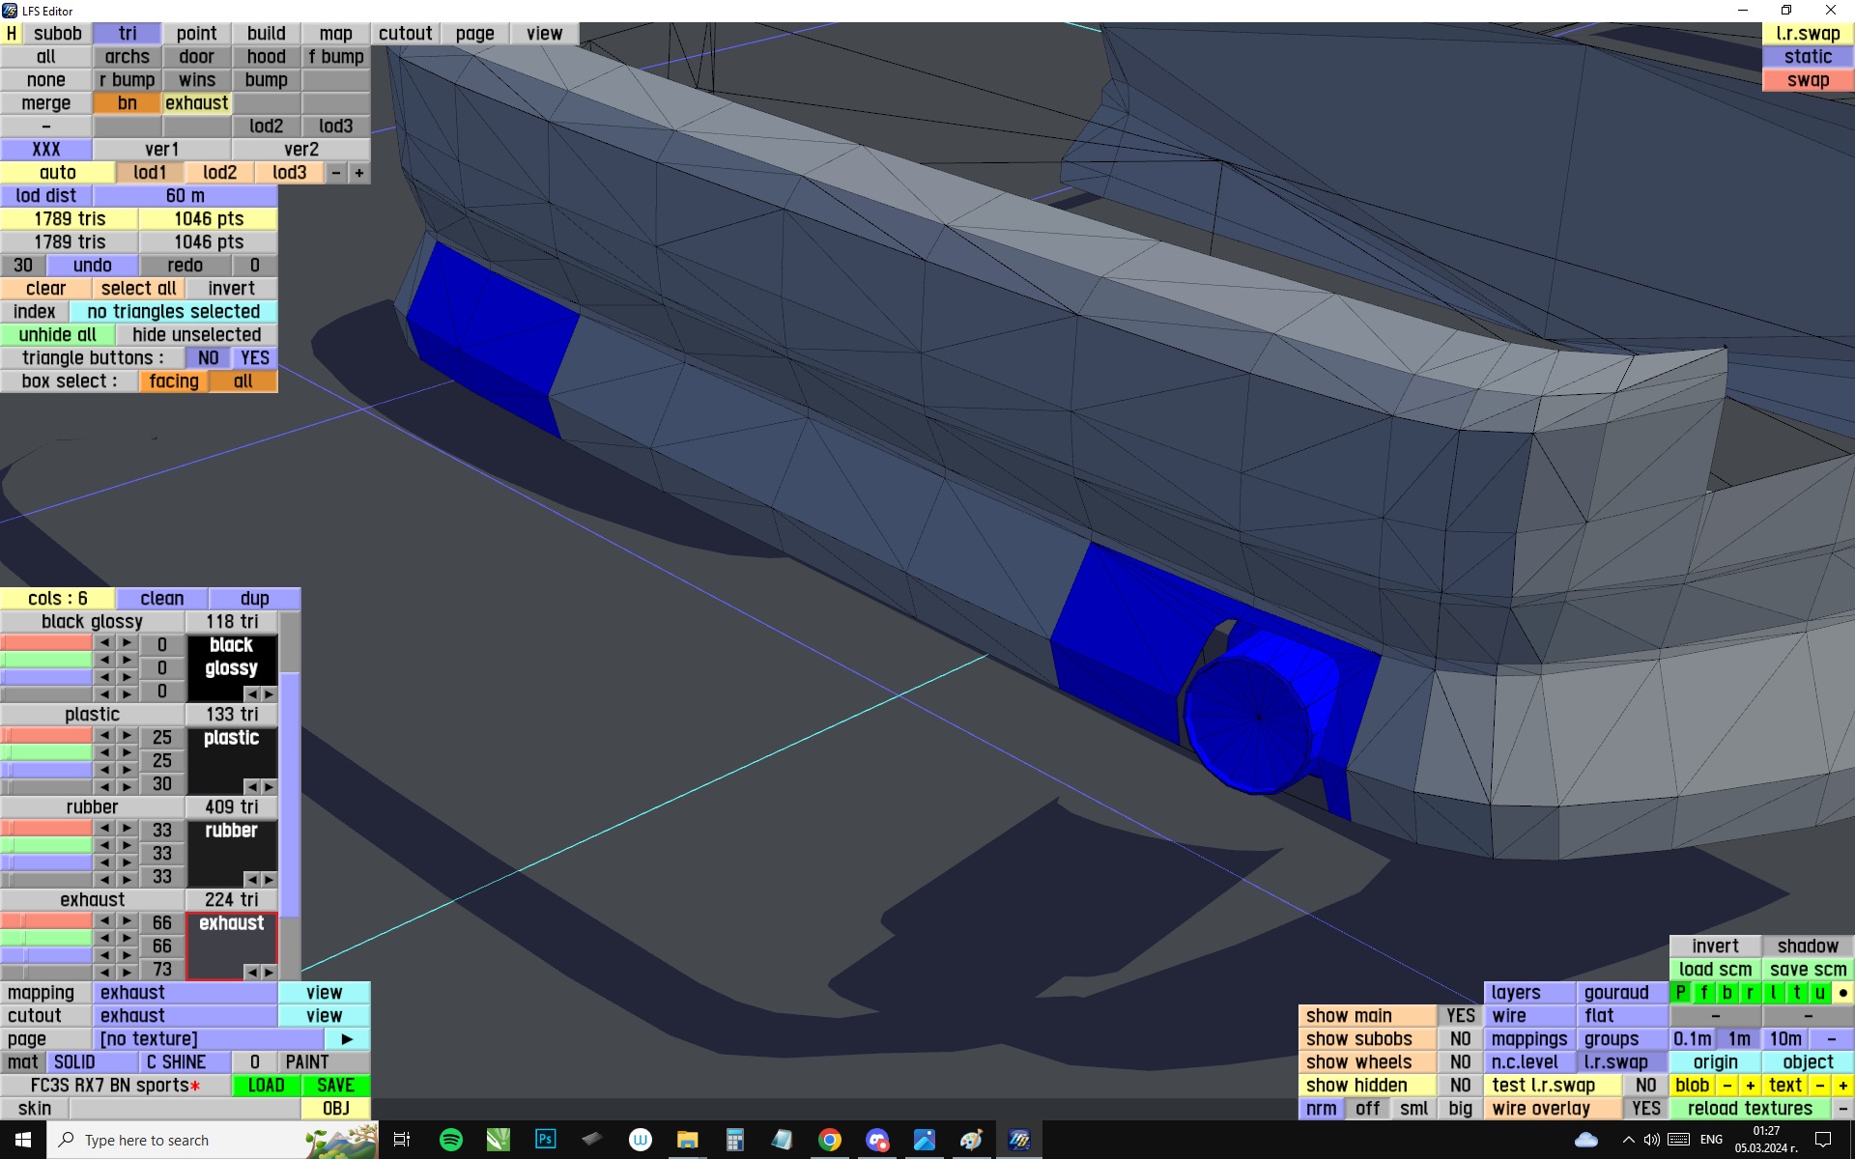
Task: Click the reload textures button
Action: [x=1749, y=1109]
